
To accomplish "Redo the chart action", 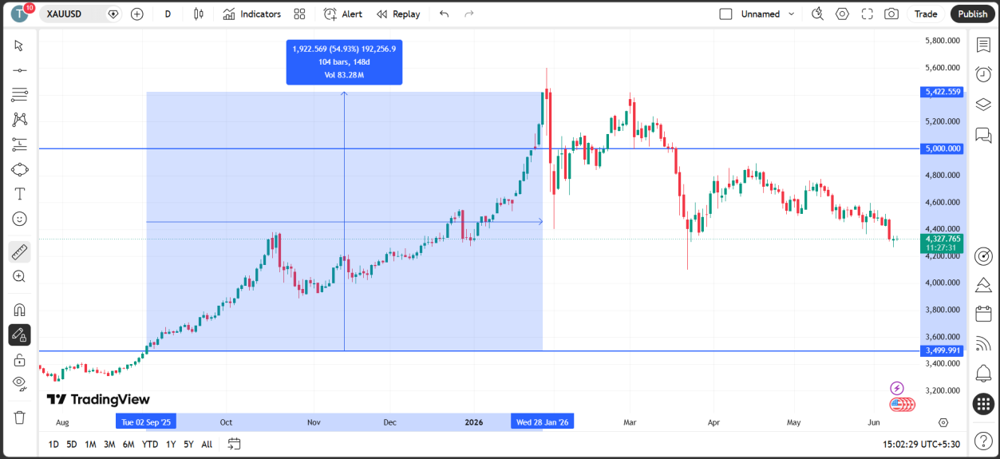I will 469,14.
